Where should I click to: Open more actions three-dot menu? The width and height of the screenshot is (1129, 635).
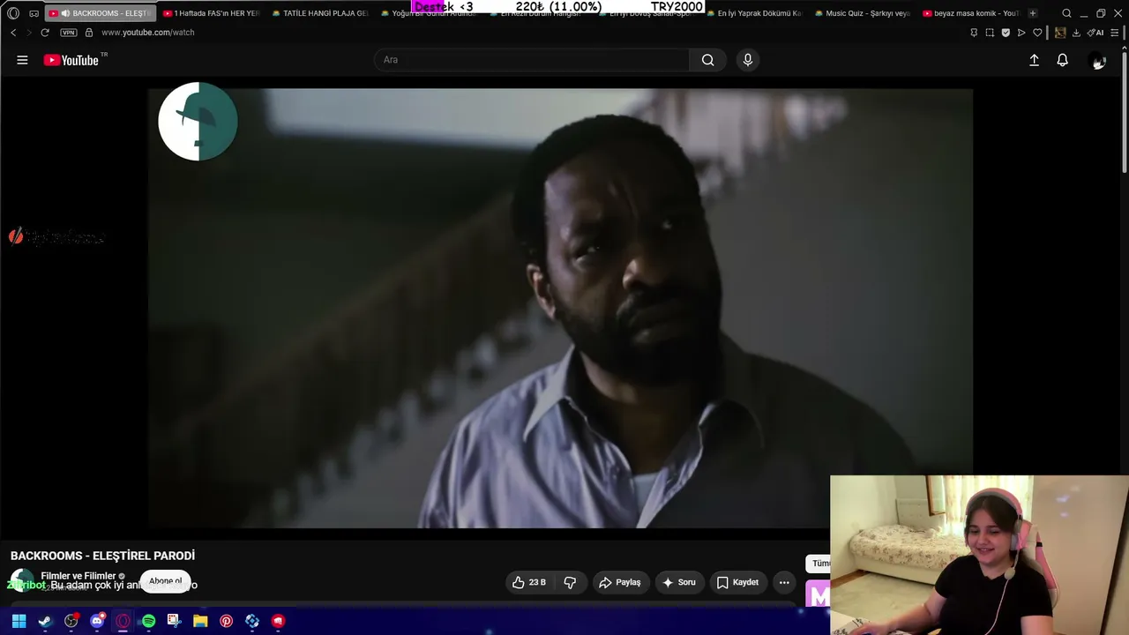point(784,582)
